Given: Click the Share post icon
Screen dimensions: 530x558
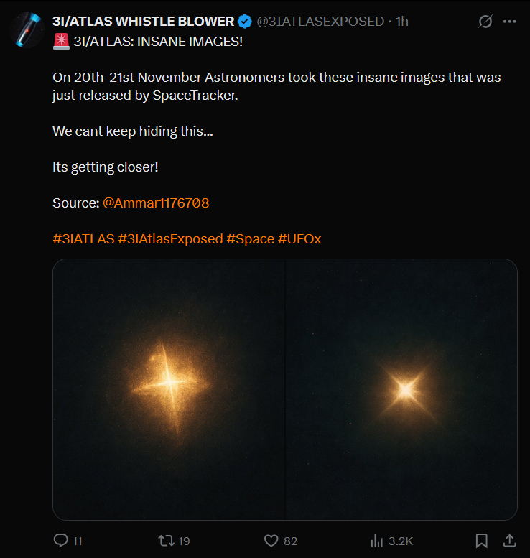Looking at the screenshot, I should click(508, 541).
